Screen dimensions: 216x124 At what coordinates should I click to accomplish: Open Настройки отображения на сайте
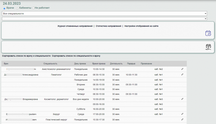[x=141, y=26]
